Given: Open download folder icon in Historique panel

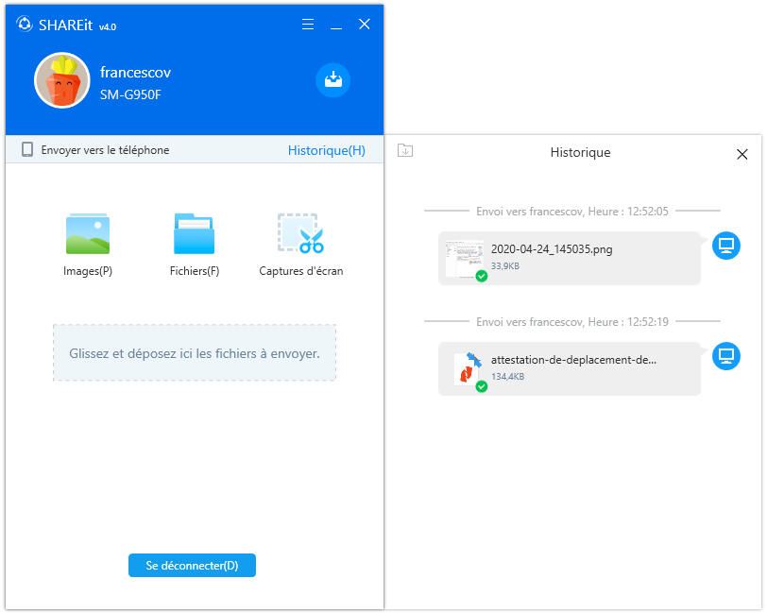Looking at the screenshot, I should [x=405, y=151].
